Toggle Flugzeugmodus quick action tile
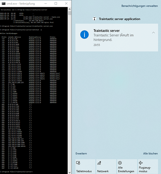The height and width of the screenshot is (174, 161). coord(148,166)
